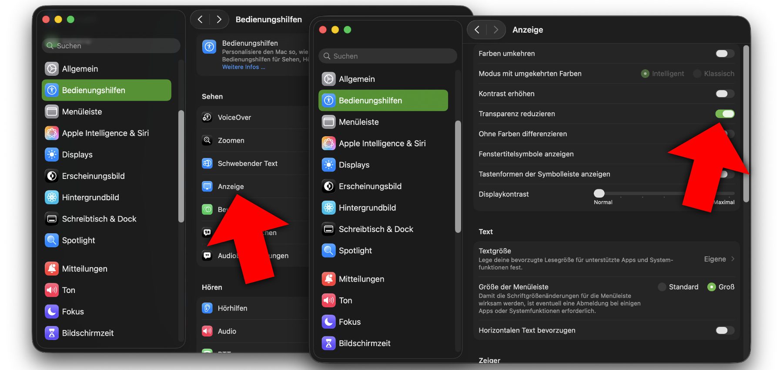Viewport: 783px width, 370px height.
Task: Select Anzeige in the Sehen list
Action: [x=231, y=186]
